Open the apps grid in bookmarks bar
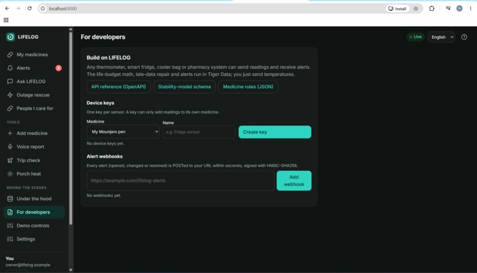Viewport: 477px width, 273px height. pyautogui.click(x=6, y=20)
